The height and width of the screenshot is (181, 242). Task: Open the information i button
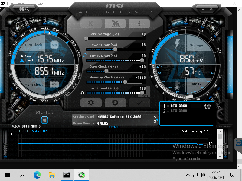pos(139,24)
